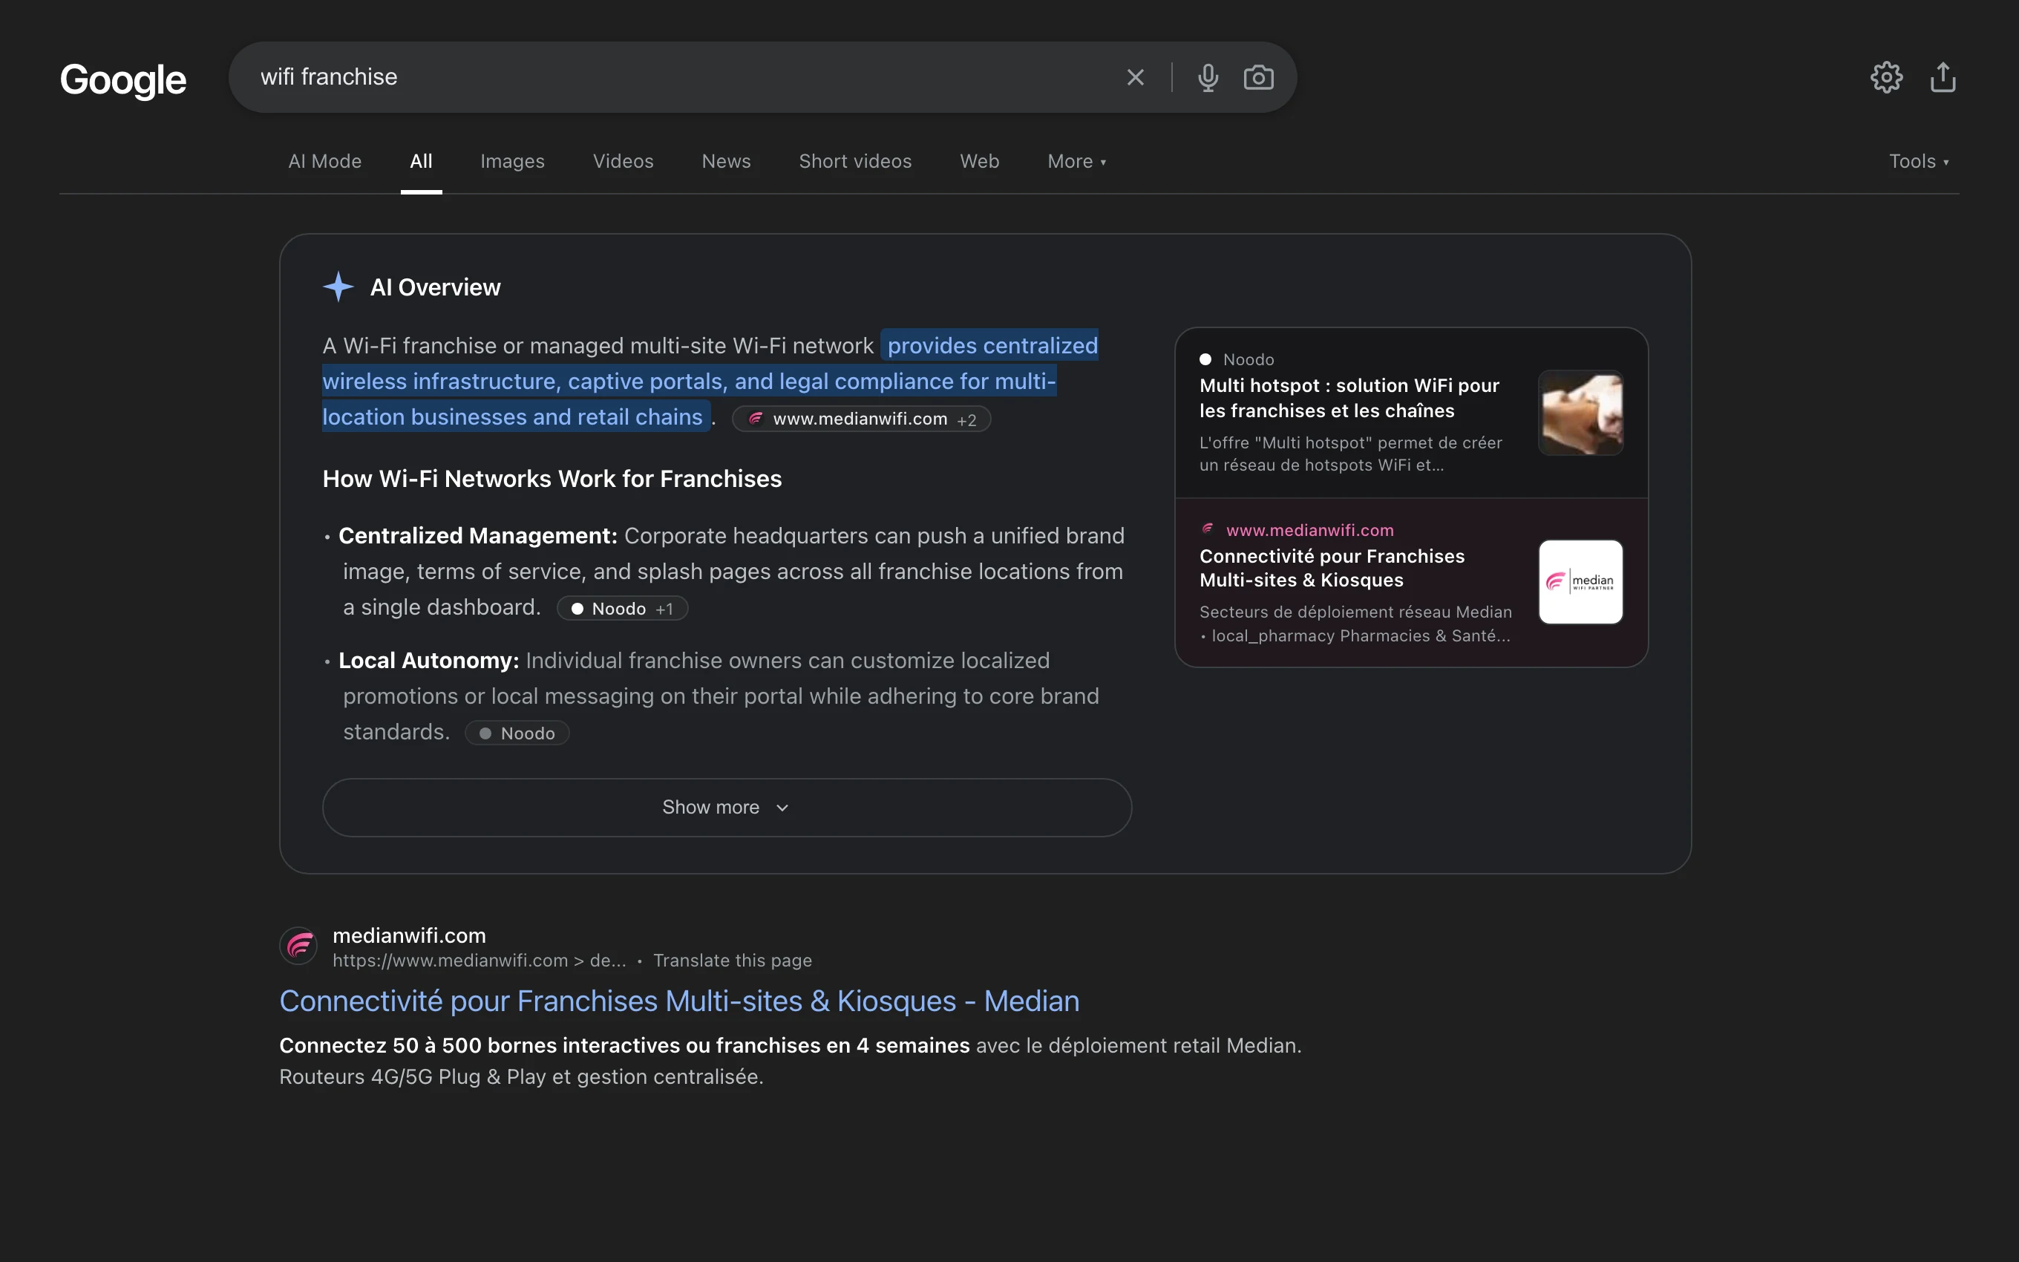Viewport: 2019px width, 1262px height.
Task: Open the medianwifi.com Connectivité source card
Action: tap(1411, 583)
